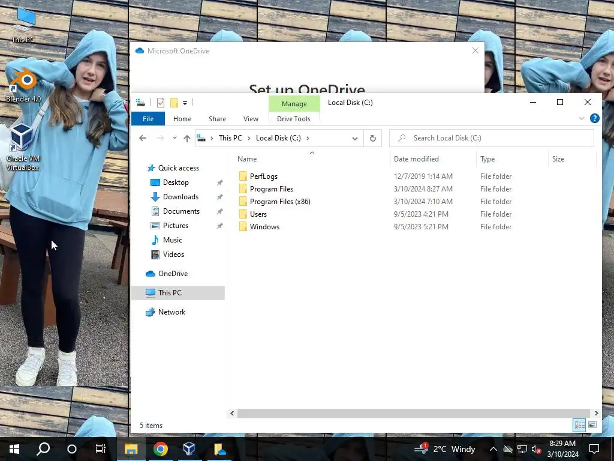614x461 pixels.
Task: Click File Explorer taskbar icon
Action: coord(131,449)
